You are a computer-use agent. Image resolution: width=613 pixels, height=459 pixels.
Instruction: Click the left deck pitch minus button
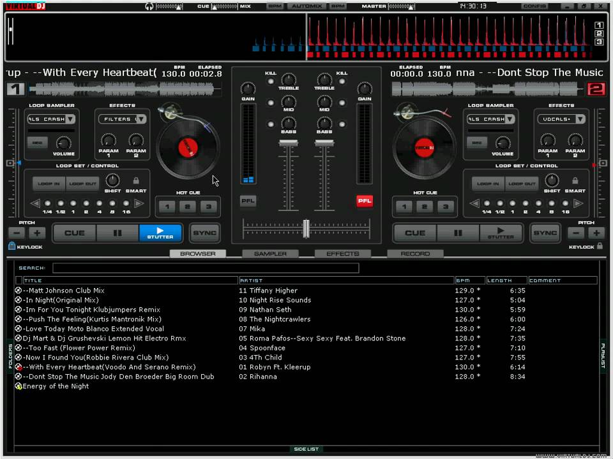(16, 233)
